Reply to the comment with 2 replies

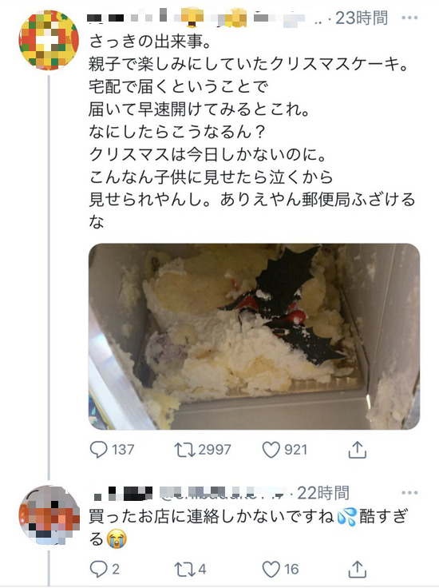98,570
